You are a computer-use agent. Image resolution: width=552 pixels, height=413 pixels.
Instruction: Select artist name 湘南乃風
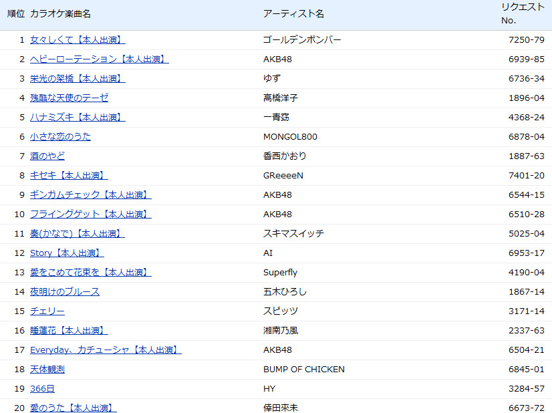[281, 330]
